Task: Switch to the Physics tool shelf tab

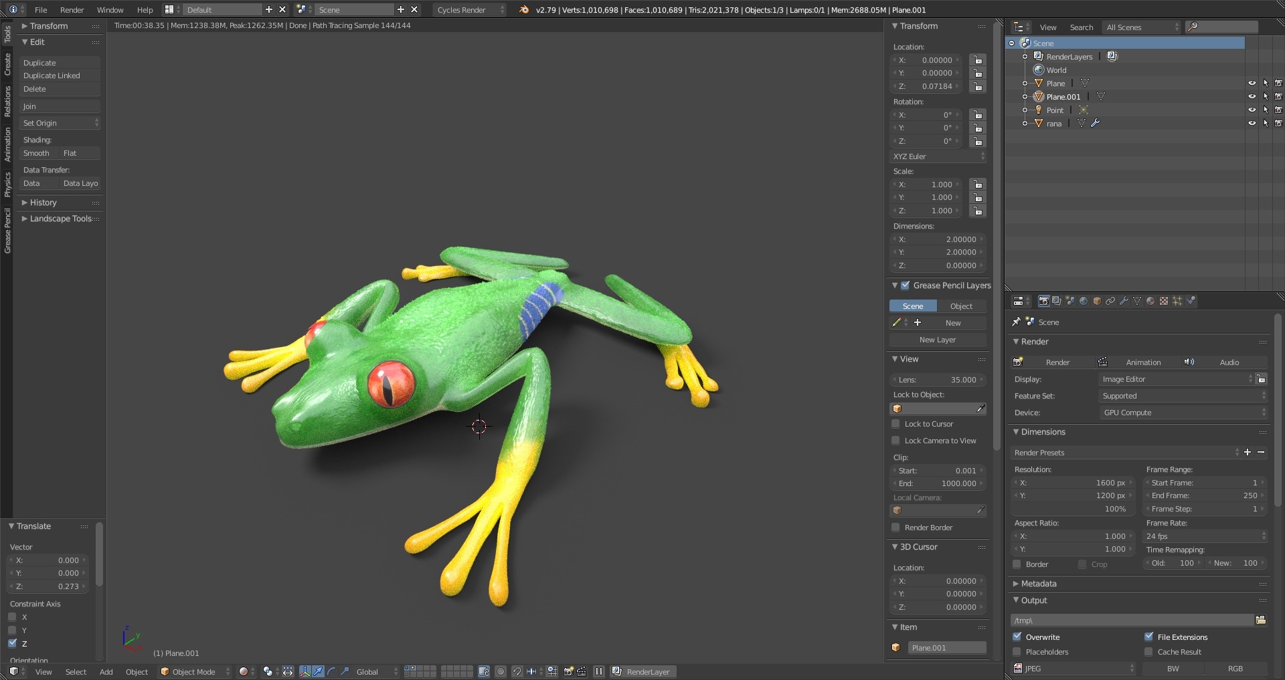Action: (x=7, y=185)
